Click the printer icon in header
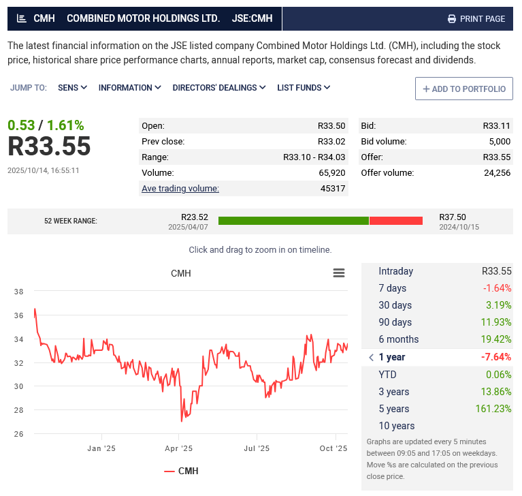The image size is (522, 496). (452, 19)
